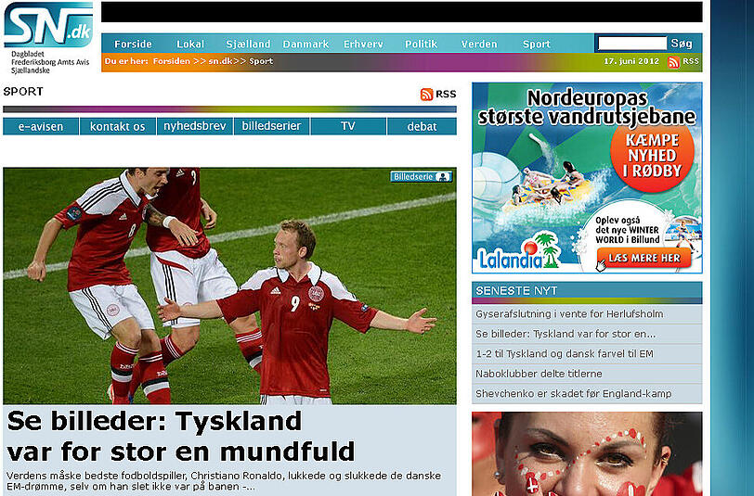The height and width of the screenshot is (496, 754).
Task: Click the SENESTE NYT section header
Action: coord(587,291)
